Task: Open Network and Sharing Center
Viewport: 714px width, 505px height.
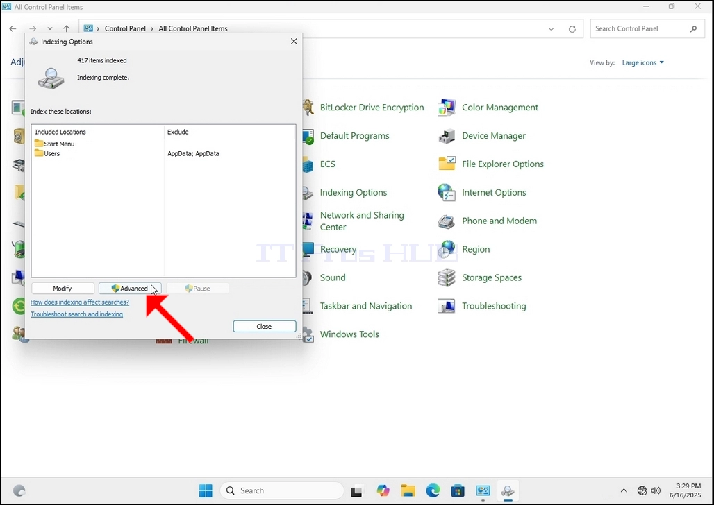Action: coord(362,221)
